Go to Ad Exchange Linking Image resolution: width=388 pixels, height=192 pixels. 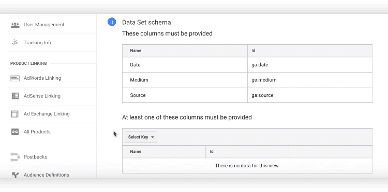[x=47, y=114]
